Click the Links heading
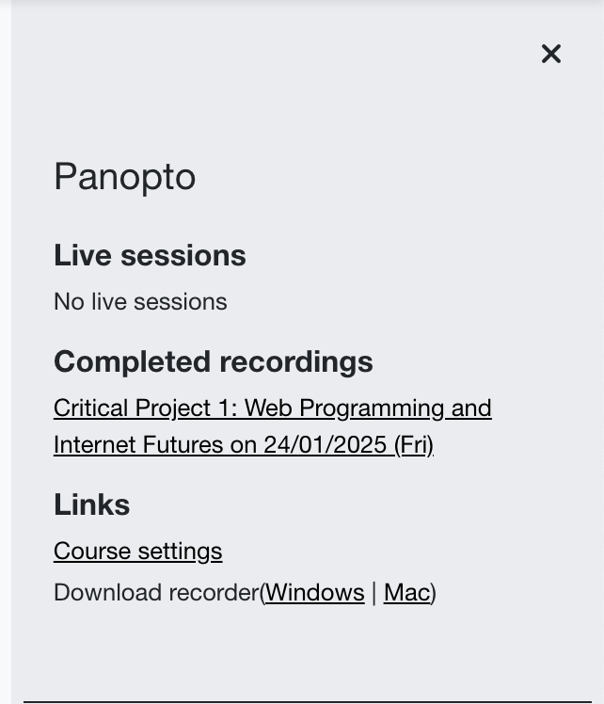This screenshot has height=704, width=604. 91,504
